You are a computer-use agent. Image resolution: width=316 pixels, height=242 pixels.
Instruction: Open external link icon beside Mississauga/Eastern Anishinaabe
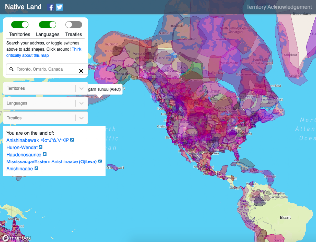(100, 161)
